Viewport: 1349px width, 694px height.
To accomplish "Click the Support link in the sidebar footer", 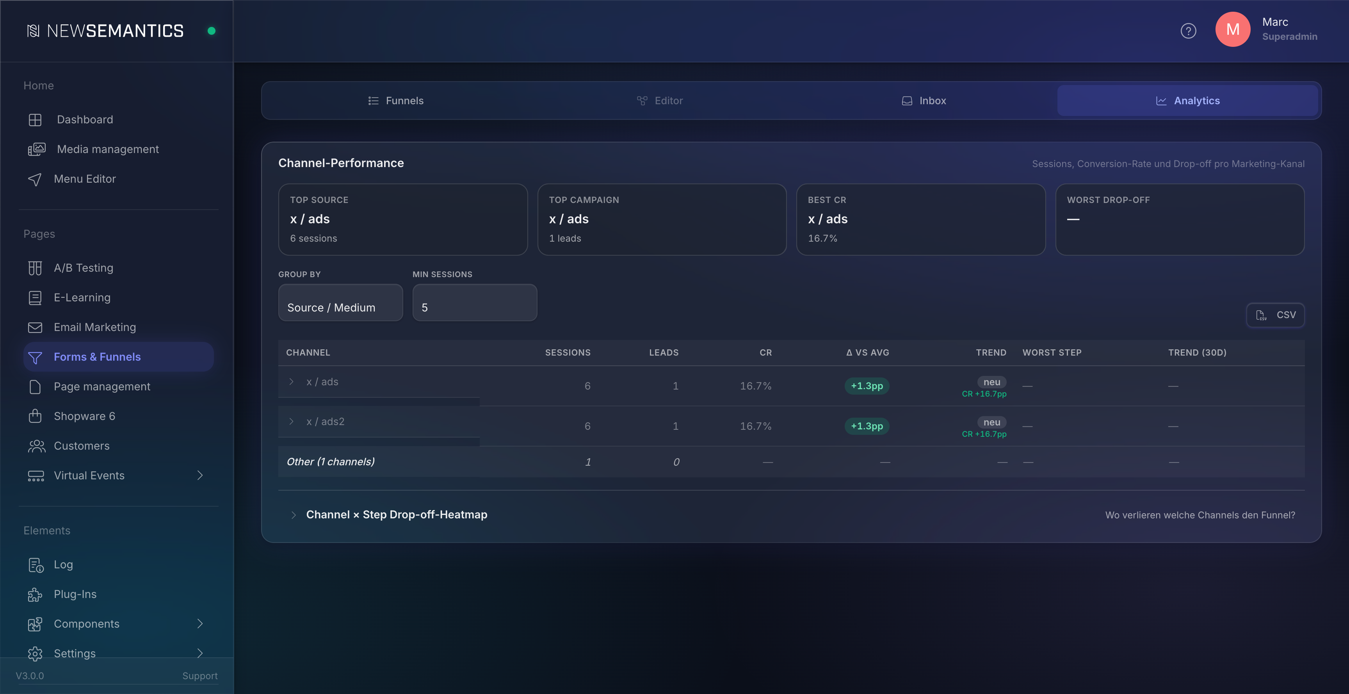I will coord(199,676).
